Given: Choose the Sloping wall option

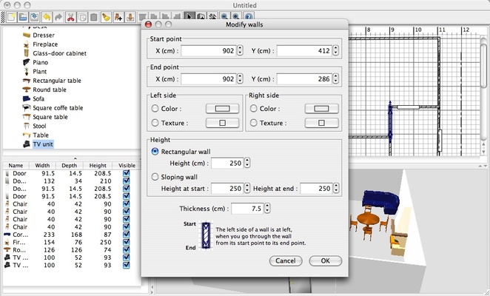Looking at the screenshot, I should click(x=155, y=177).
